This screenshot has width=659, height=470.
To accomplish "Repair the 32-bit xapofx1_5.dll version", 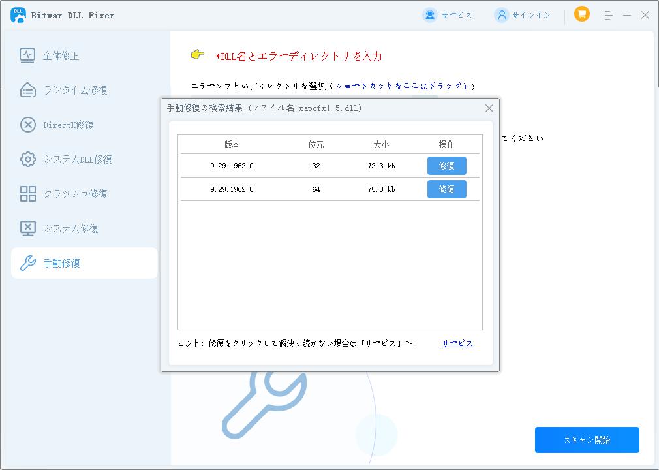I will click(447, 166).
